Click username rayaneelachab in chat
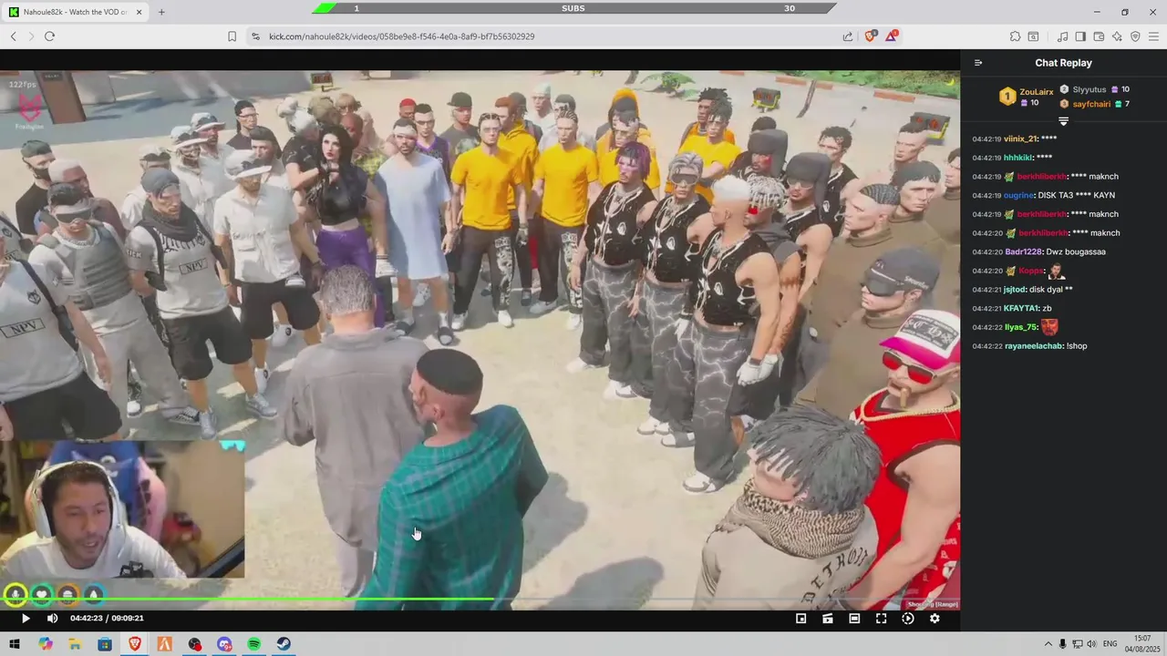 tap(1033, 346)
